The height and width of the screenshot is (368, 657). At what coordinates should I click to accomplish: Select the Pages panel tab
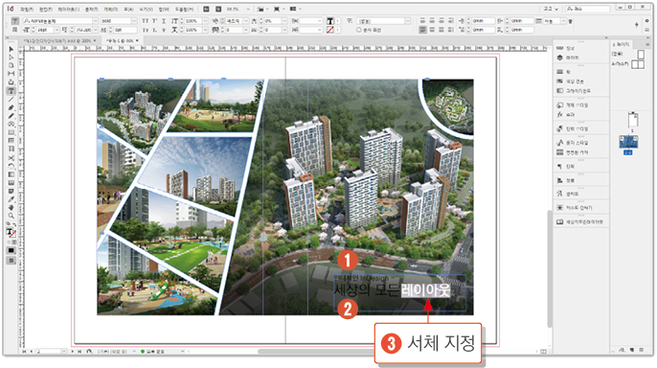621,44
